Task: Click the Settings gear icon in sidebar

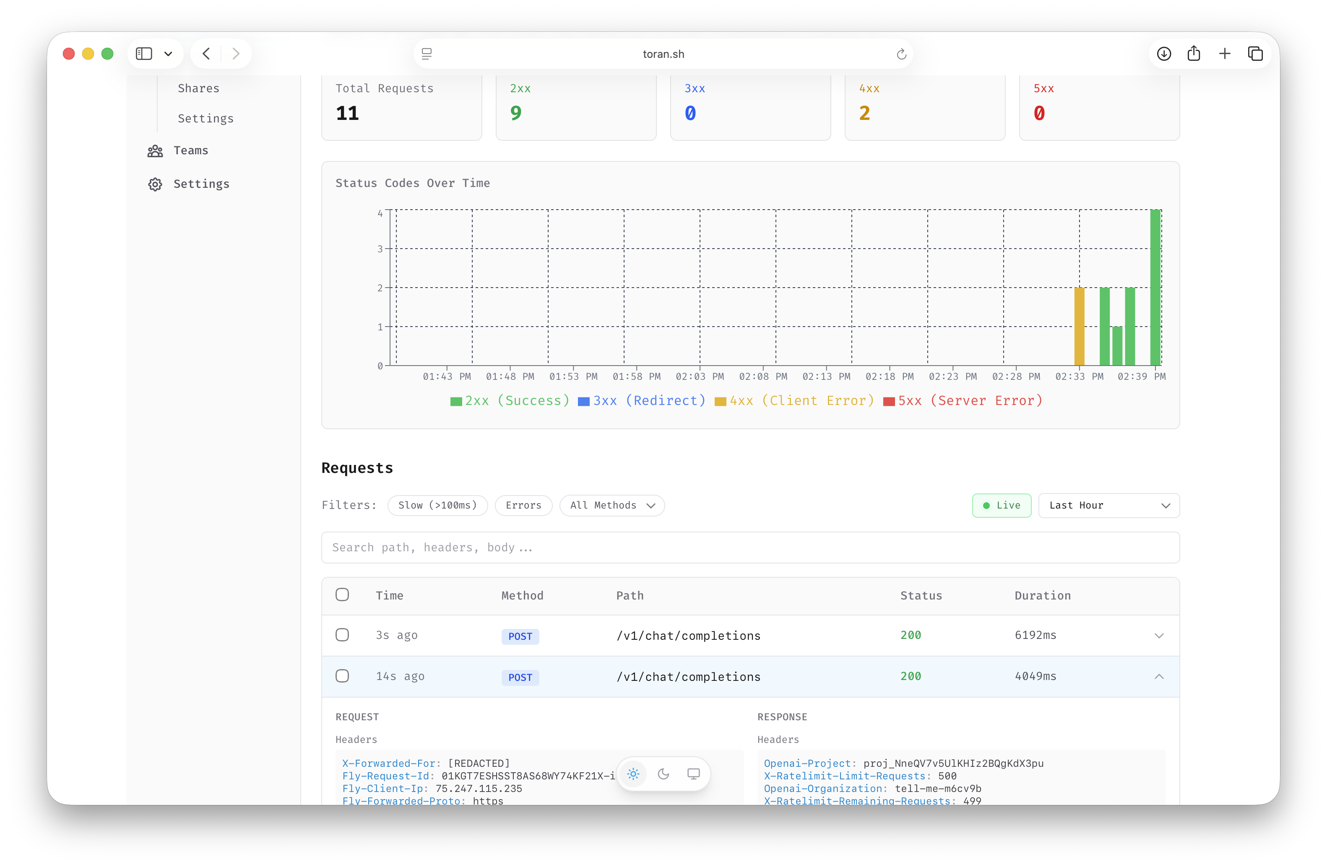Action: coord(155,184)
